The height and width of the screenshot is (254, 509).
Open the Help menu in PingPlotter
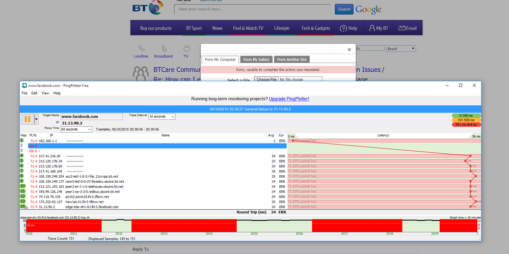57,93
